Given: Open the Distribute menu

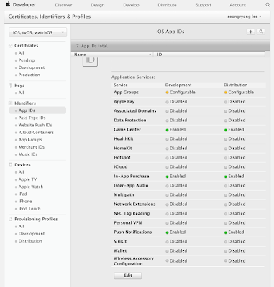Looking at the screenshot, I should coord(167,5).
